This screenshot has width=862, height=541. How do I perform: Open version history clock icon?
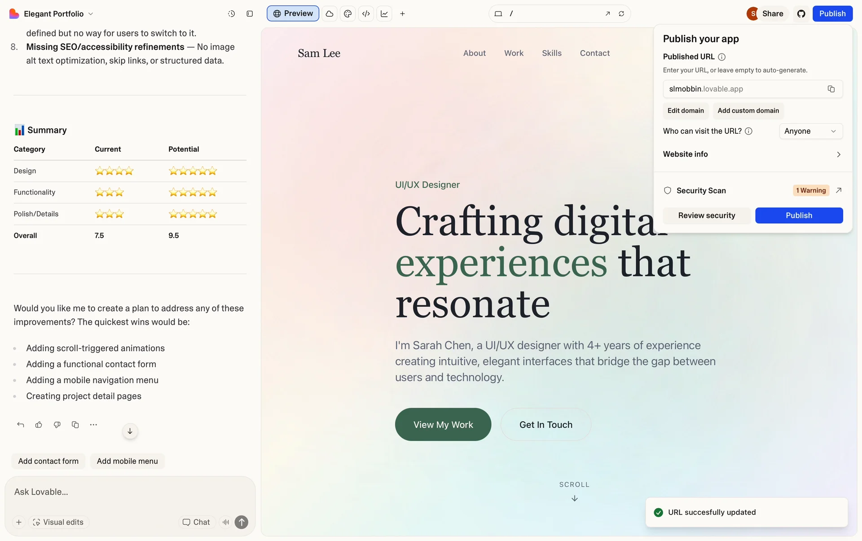tap(231, 14)
